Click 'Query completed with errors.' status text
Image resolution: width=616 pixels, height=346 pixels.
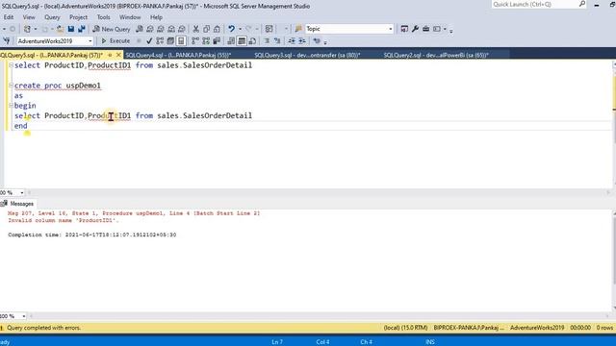coord(43,328)
